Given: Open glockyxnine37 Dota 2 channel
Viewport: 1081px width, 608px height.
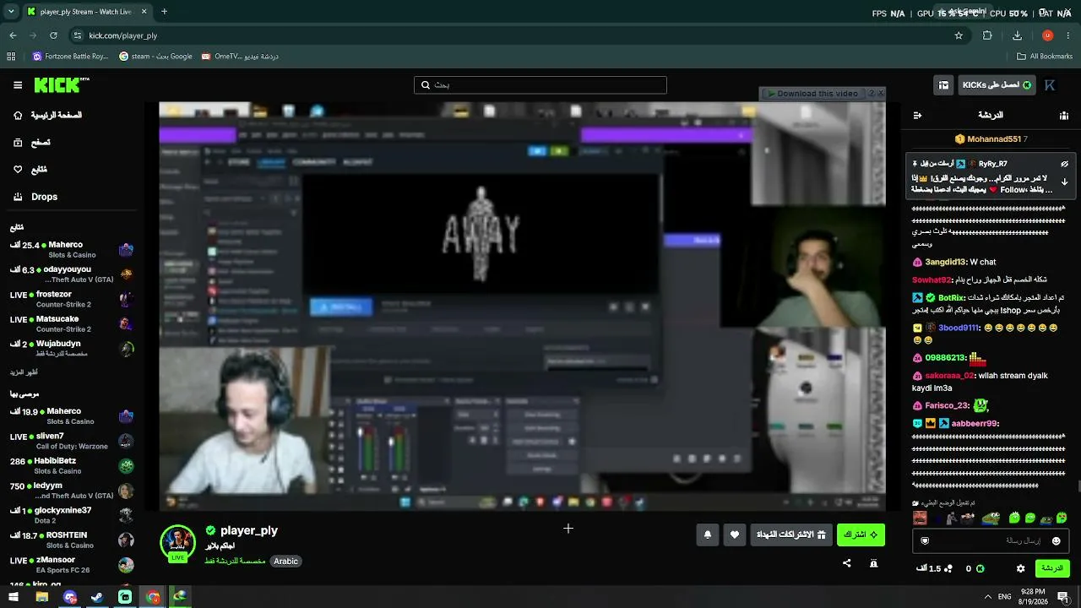Looking at the screenshot, I should click(x=71, y=515).
